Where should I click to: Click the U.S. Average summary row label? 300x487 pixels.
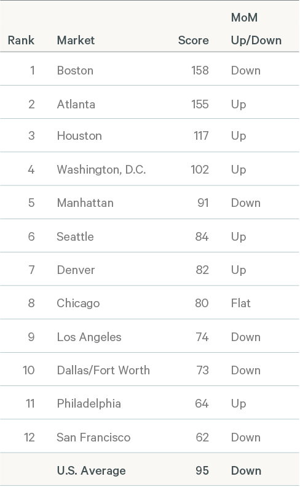click(x=91, y=470)
